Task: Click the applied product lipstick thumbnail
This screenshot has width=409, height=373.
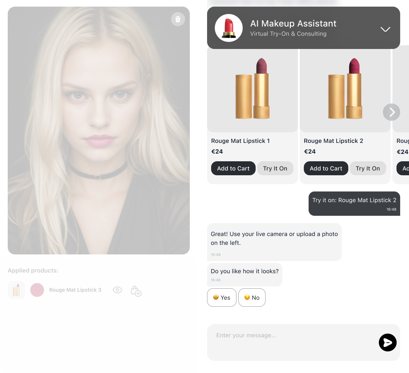Action: pyautogui.click(x=17, y=290)
